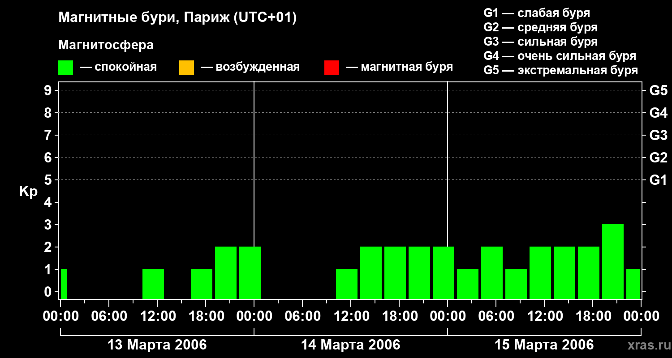Screen dimensions: 672x358
Task: Select the '13 Марта 2006' date label
Action: [158, 345]
